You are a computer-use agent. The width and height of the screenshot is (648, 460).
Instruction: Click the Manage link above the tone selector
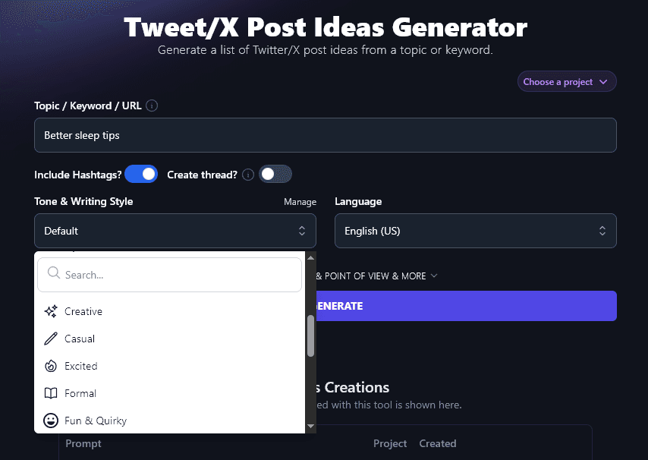(x=300, y=201)
